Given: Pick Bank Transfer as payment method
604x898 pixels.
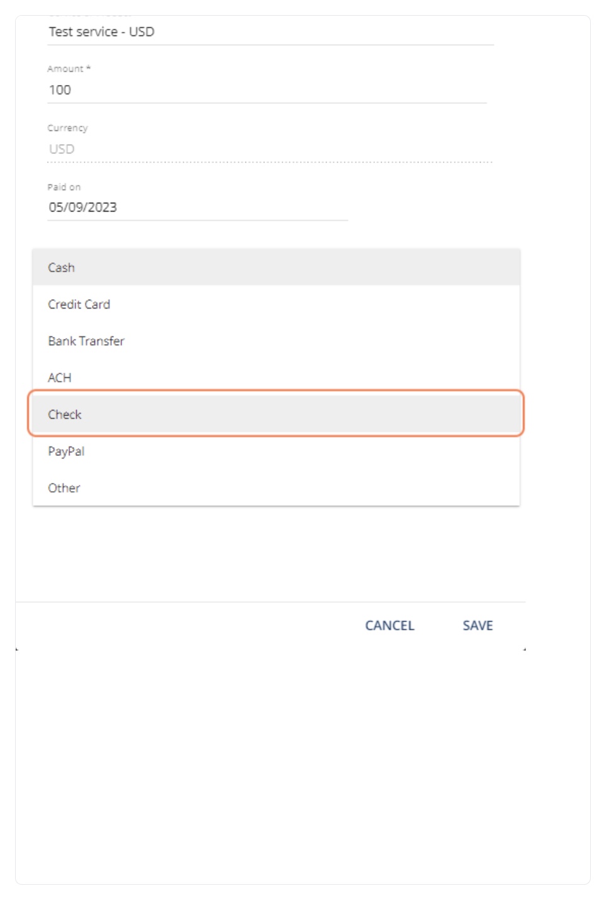Looking at the screenshot, I should [x=276, y=341].
